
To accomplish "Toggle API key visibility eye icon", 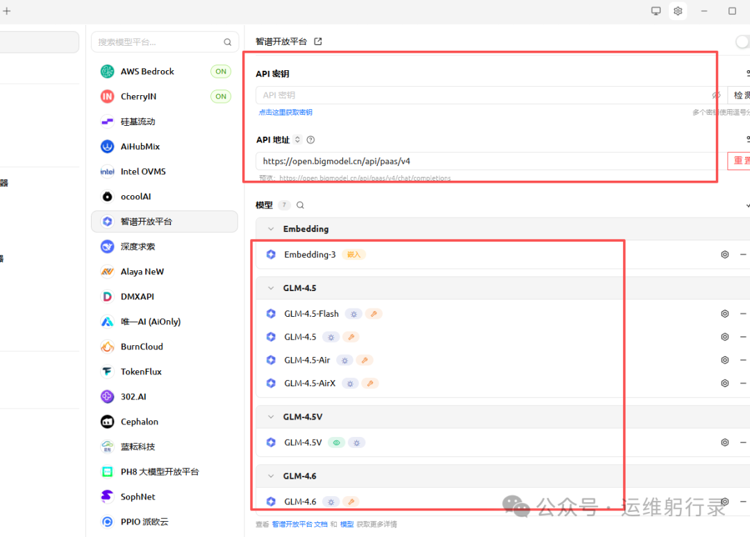I will tap(716, 95).
